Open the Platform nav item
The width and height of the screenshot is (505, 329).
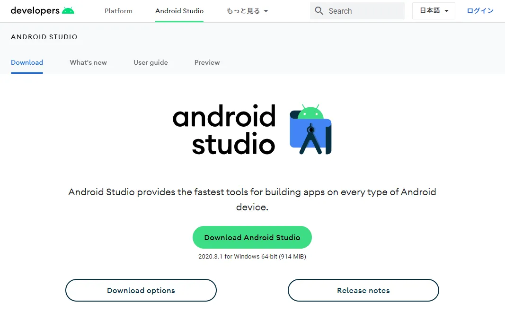[118, 11]
